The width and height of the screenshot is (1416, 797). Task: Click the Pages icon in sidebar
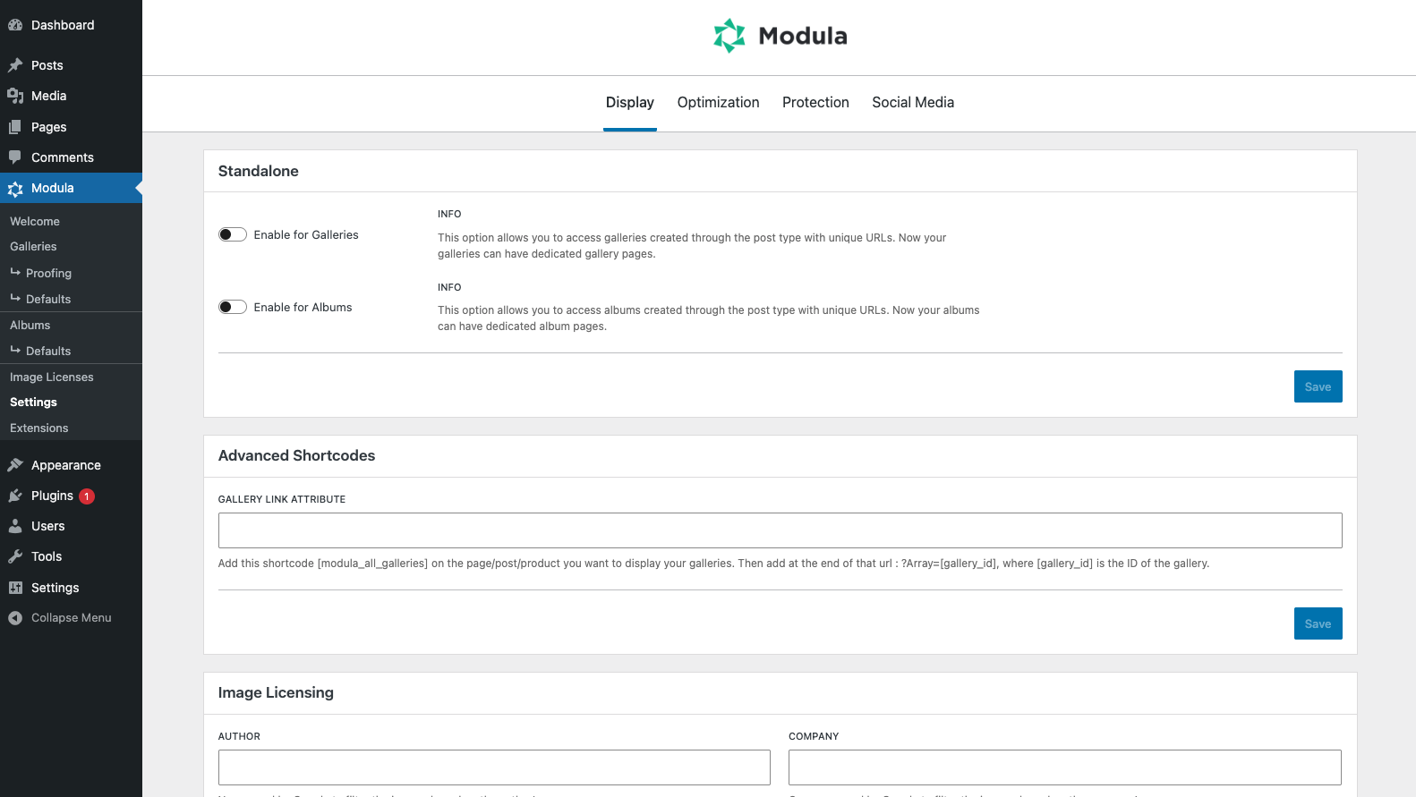click(15, 127)
